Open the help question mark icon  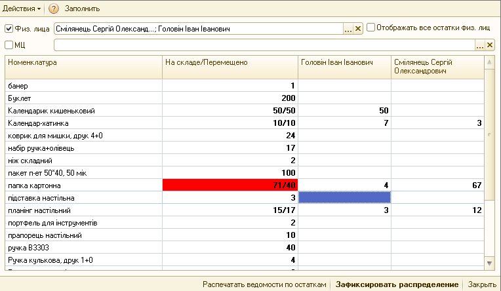[x=54, y=9]
